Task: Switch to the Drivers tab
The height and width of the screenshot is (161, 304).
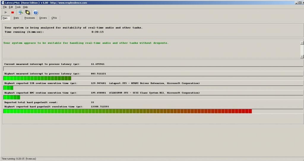Action: (x=43, y=18)
